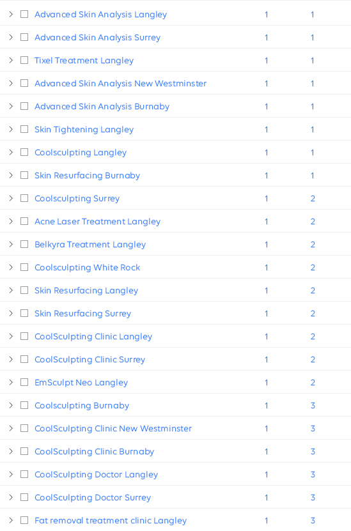Tick the Skin Resurfacing Burnaby checkbox

point(24,176)
